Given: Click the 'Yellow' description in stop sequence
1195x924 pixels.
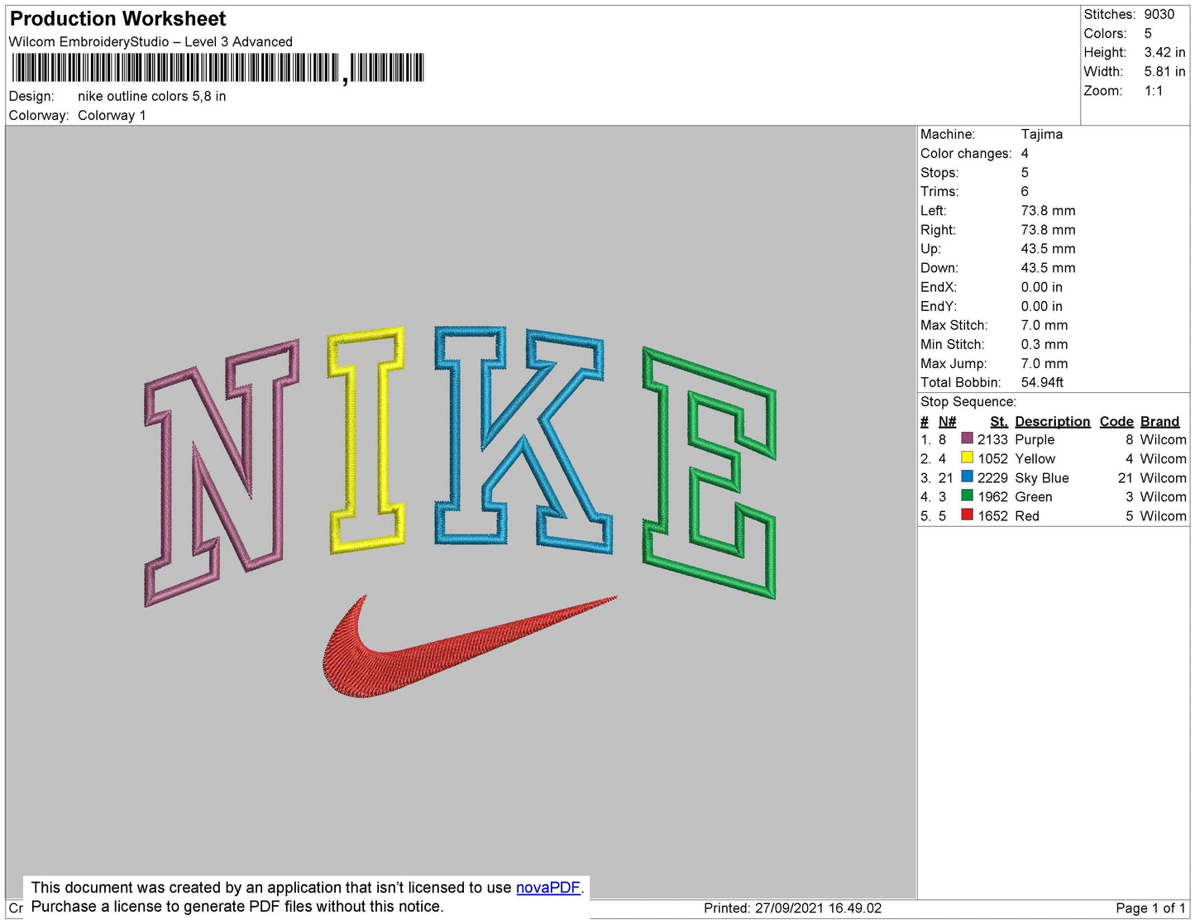Looking at the screenshot, I should pyautogui.click(x=1035, y=458).
